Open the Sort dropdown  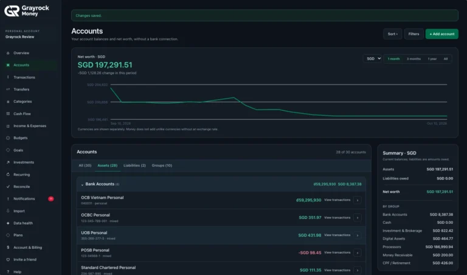(393, 34)
